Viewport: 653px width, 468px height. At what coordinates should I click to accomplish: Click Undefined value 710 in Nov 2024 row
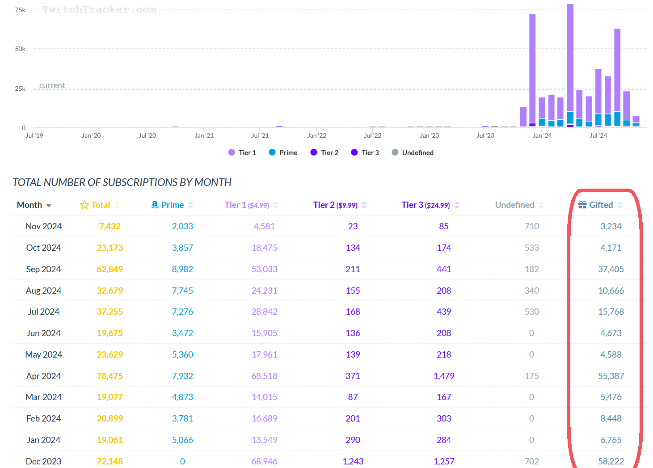[532, 226]
